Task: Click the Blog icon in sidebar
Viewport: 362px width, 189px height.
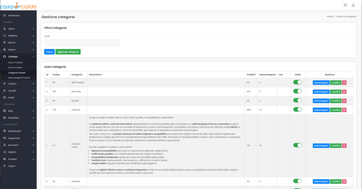Action: click(x=5, y=111)
